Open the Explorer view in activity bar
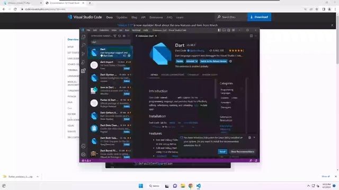The width and height of the screenshot is (339, 190). pyautogui.click(x=84, y=37)
